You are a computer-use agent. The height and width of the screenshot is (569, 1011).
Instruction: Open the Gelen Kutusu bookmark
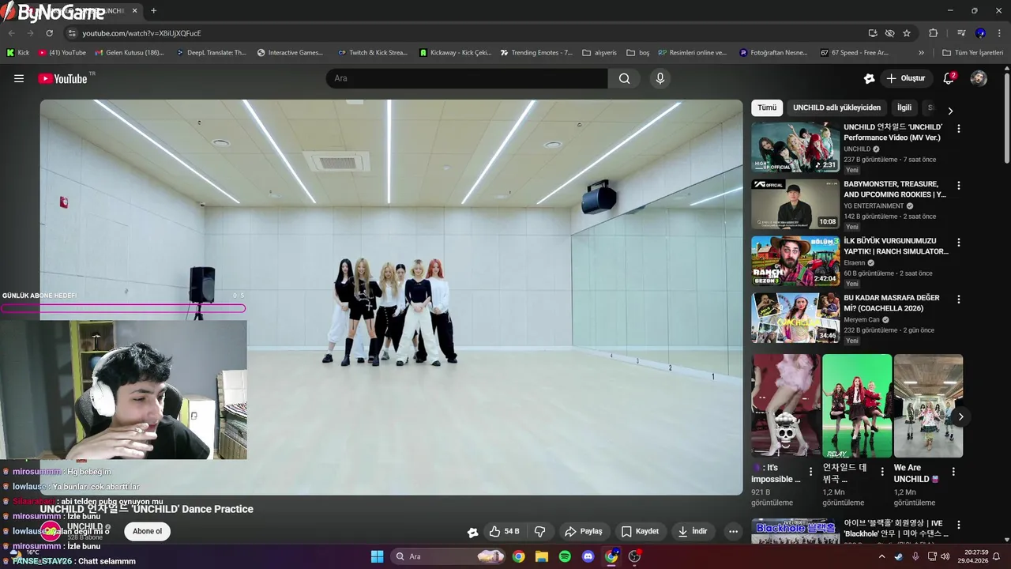[130, 53]
